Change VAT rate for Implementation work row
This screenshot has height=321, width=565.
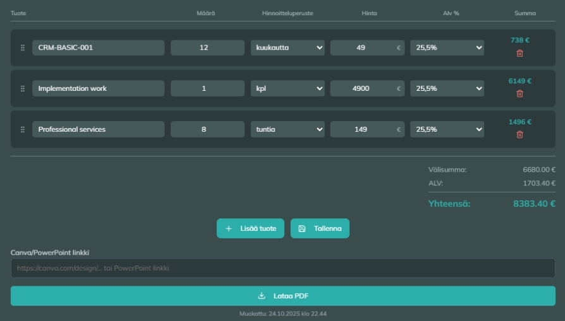(x=447, y=89)
